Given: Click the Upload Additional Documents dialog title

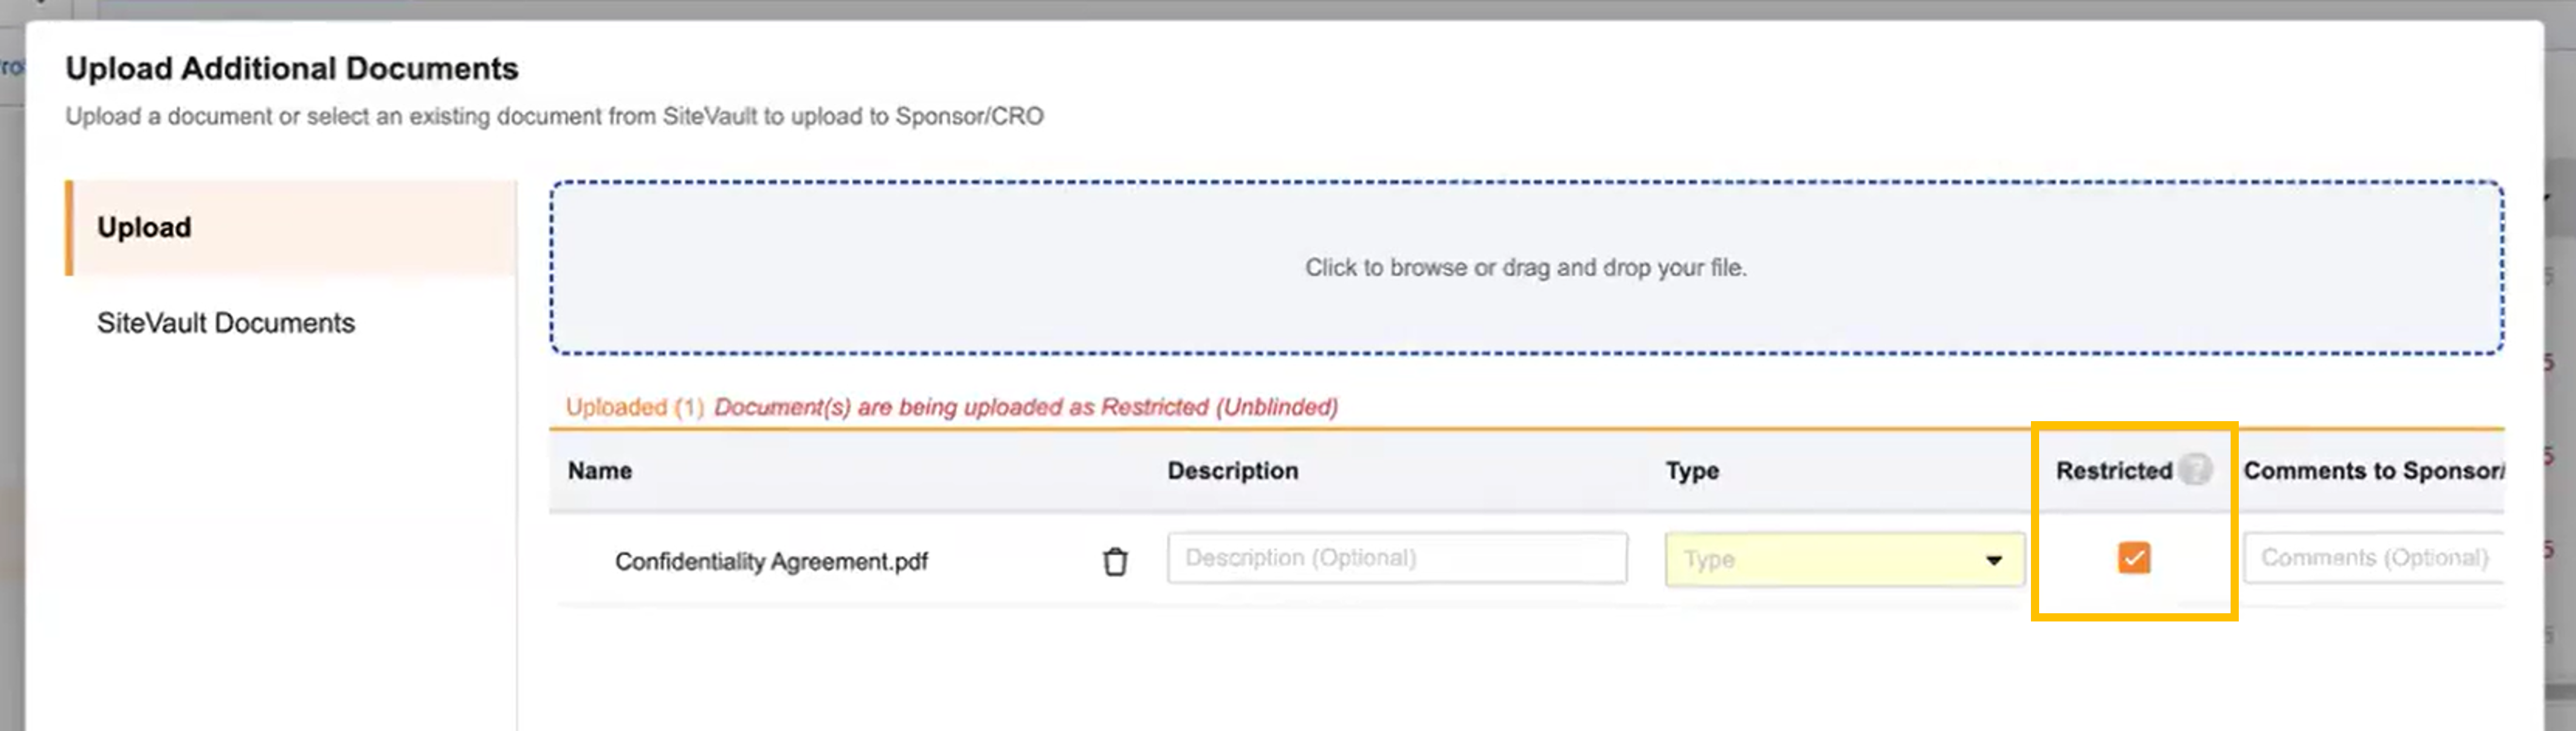Looking at the screenshot, I should (292, 69).
